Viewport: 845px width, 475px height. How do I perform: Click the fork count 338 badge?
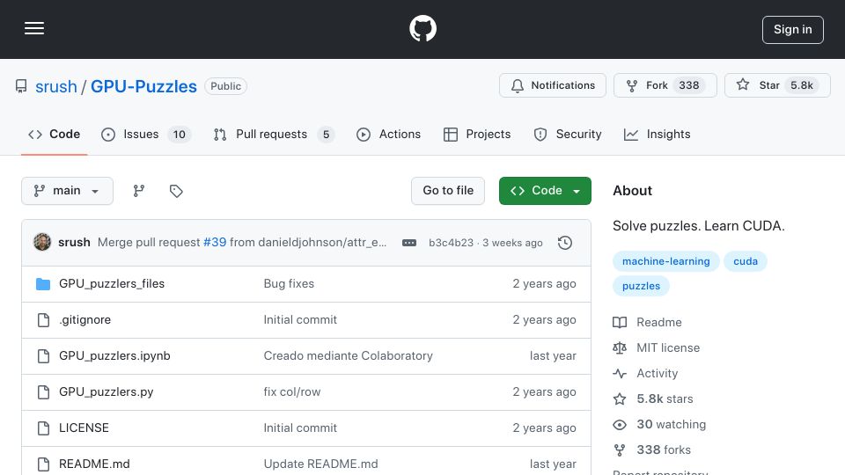[688, 85]
